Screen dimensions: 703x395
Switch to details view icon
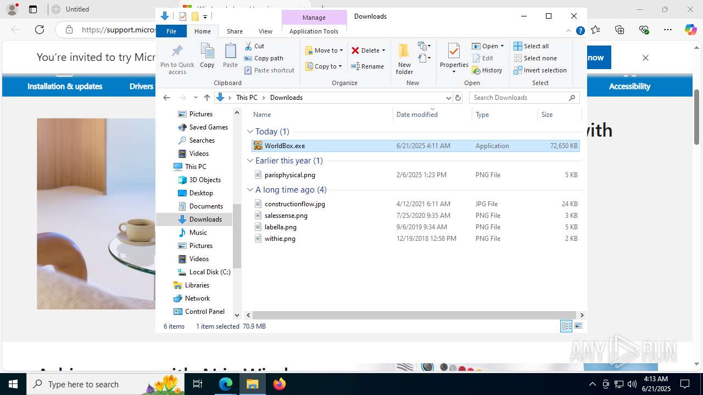[x=566, y=326]
